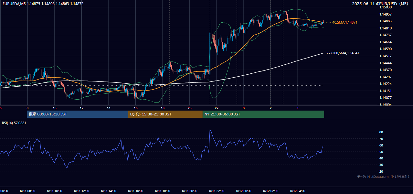This screenshot has height=194, width=413.
Task: Click hour label 12 on price chart axis
Action: 82,108
